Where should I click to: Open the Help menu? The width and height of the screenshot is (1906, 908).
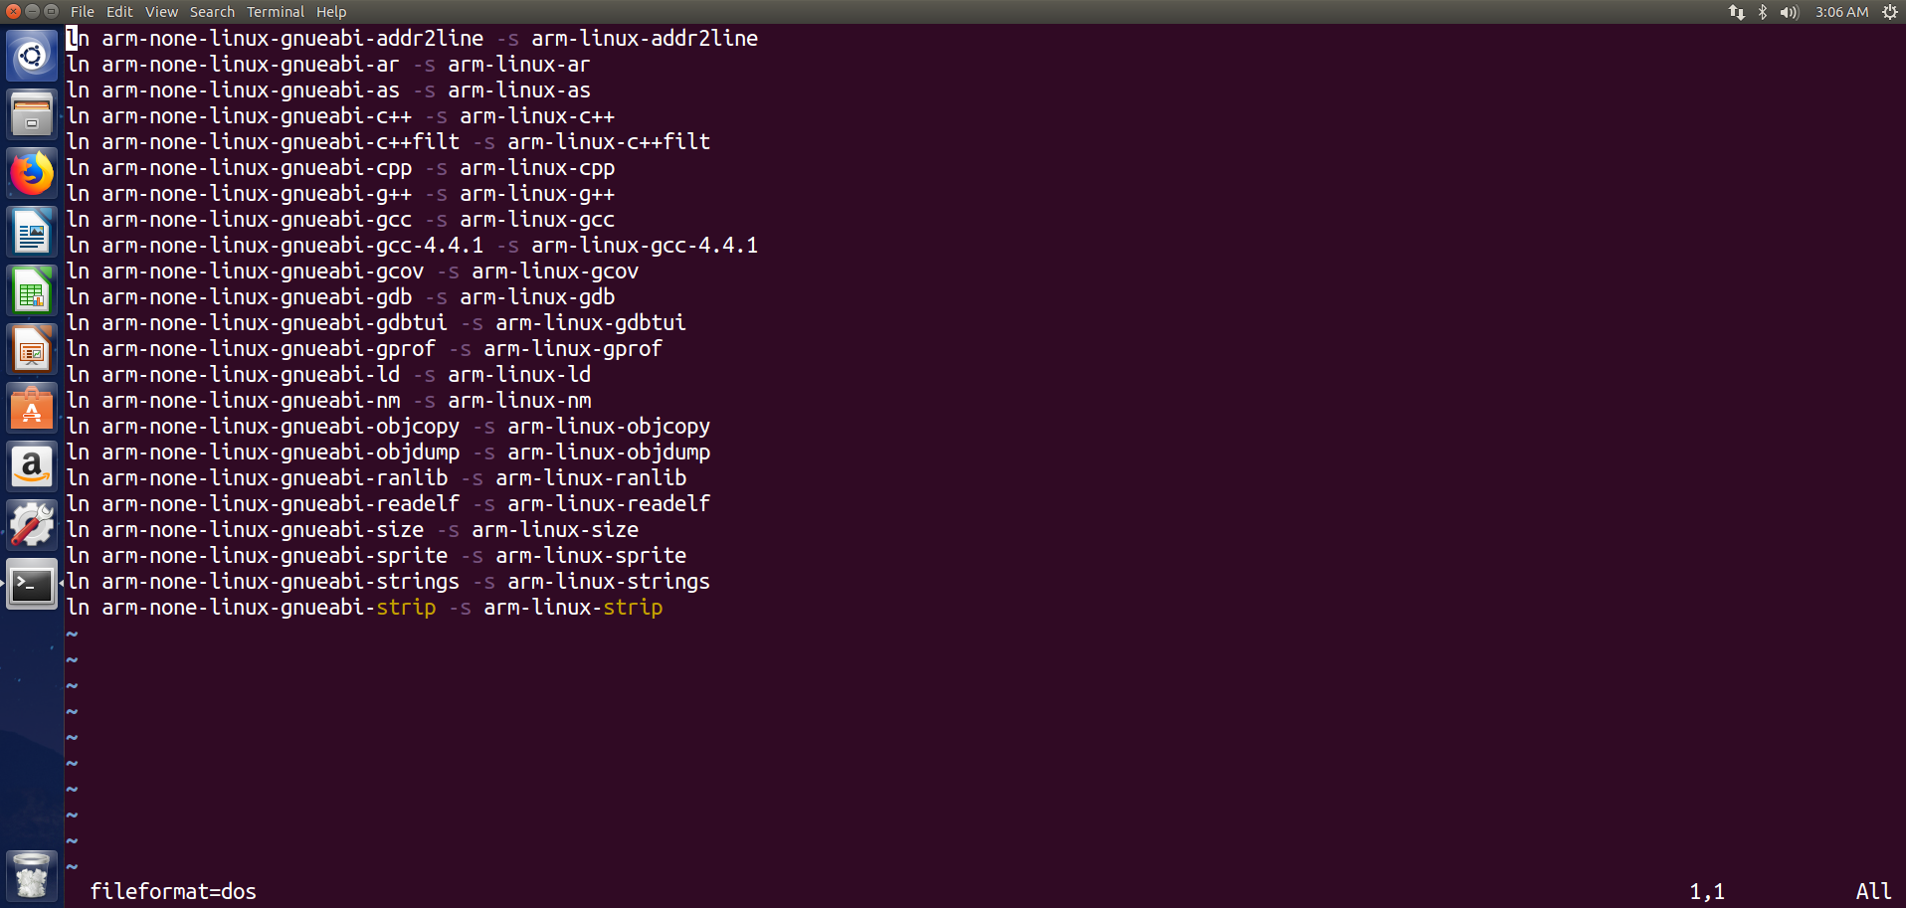click(x=331, y=12)
